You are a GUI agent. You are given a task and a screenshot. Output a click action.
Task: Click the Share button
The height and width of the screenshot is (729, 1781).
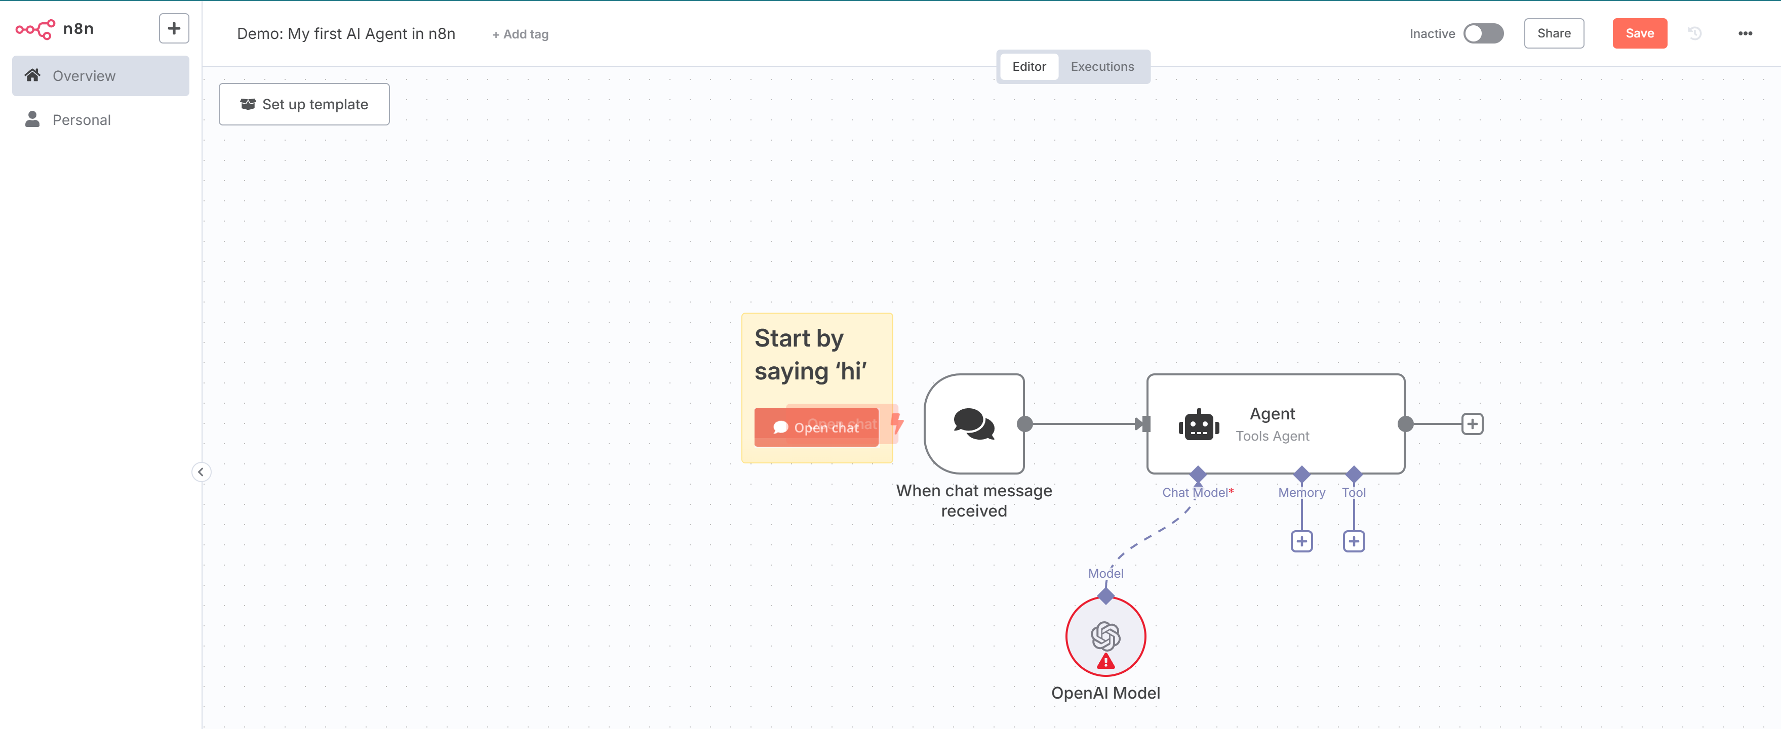click(1554, 33)
